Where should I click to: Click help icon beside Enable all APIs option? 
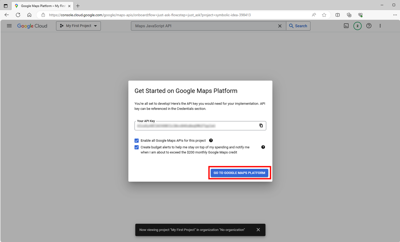(x=211, y=140)
